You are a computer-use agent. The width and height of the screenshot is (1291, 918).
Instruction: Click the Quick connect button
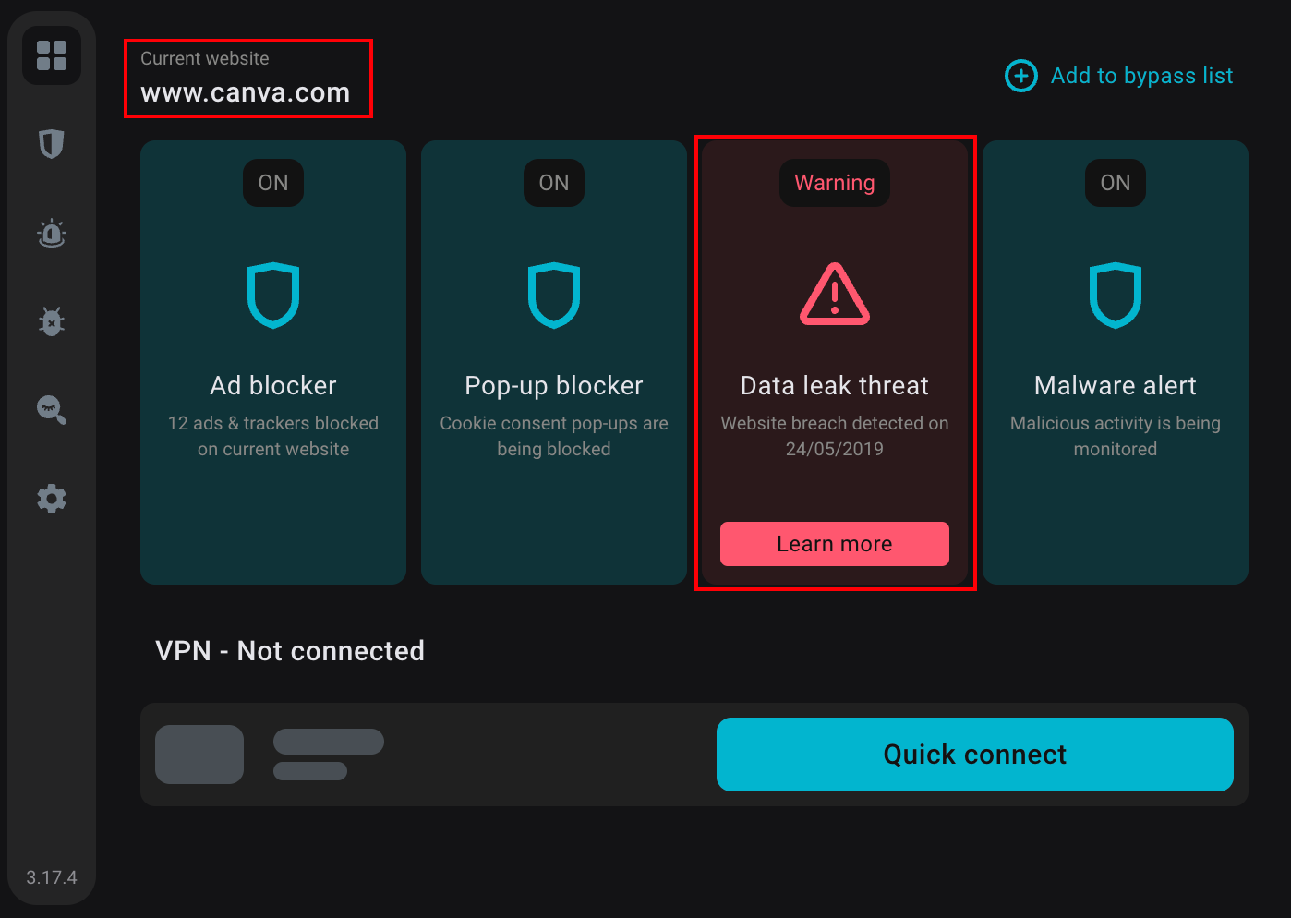tap(975, 755)
